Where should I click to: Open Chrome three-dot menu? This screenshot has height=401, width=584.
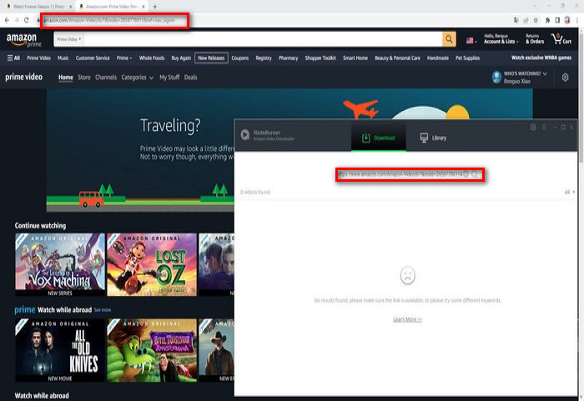[577, 20]
